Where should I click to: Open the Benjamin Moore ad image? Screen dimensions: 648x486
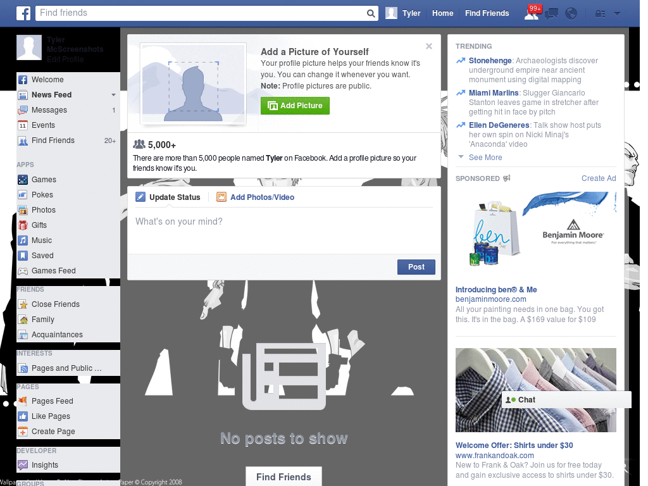pos(535,235)
